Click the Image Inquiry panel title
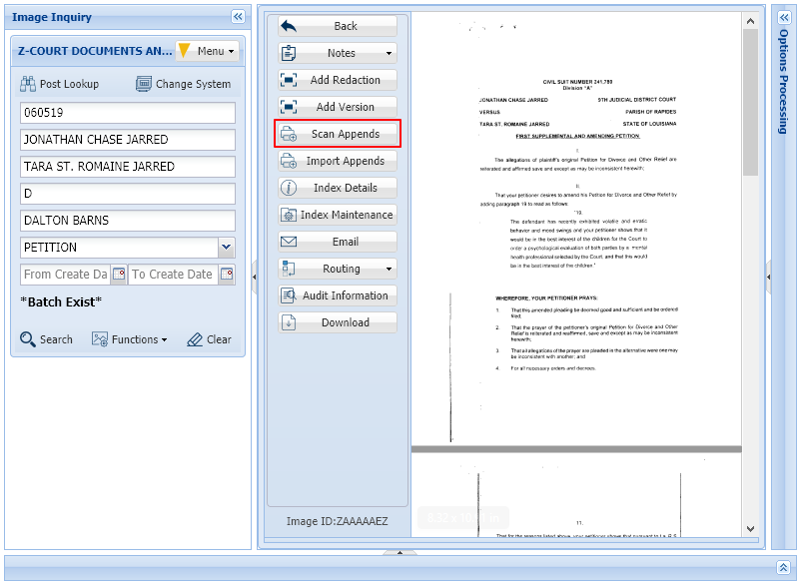The height and width of the screenshot is (586, 801). [52, 17]
